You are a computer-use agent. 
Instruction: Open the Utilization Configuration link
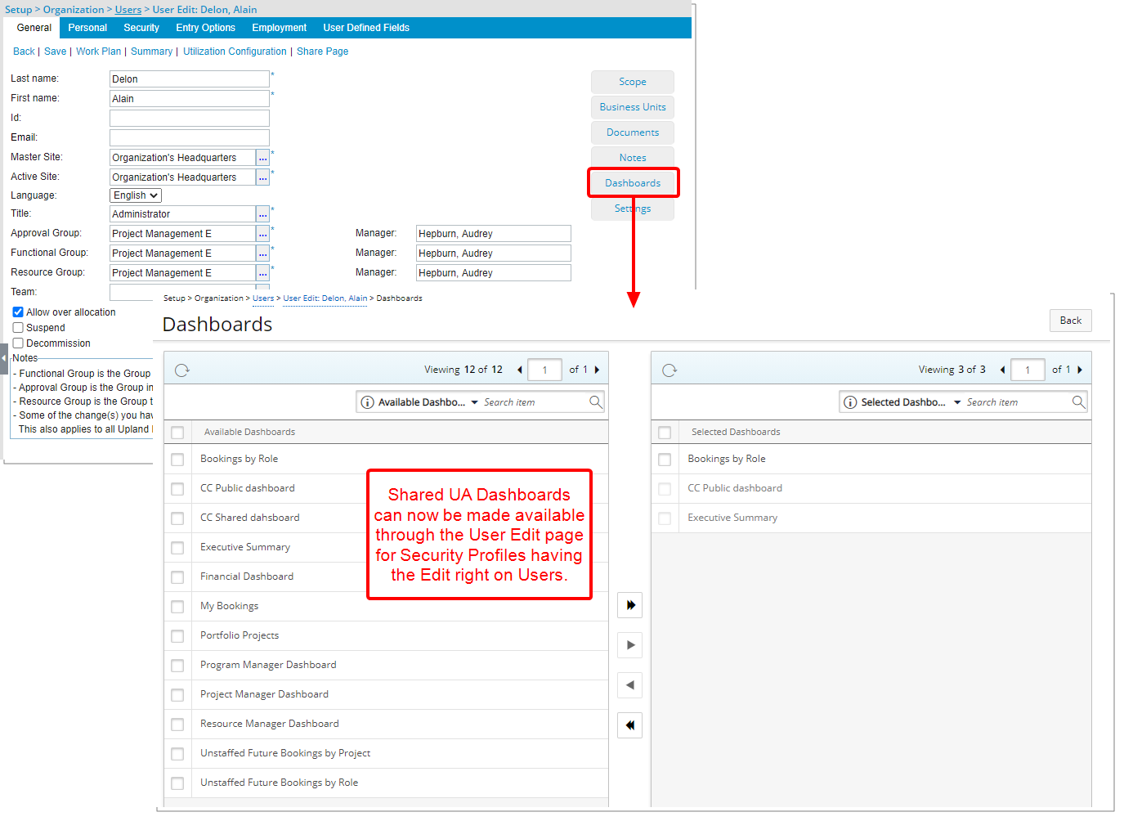(x=235, y=52)
